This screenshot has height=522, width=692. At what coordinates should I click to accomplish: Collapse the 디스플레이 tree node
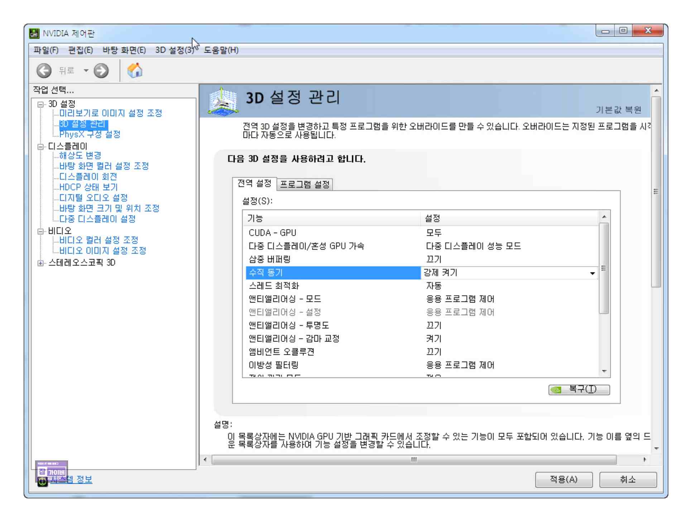(x=40, y=147)
